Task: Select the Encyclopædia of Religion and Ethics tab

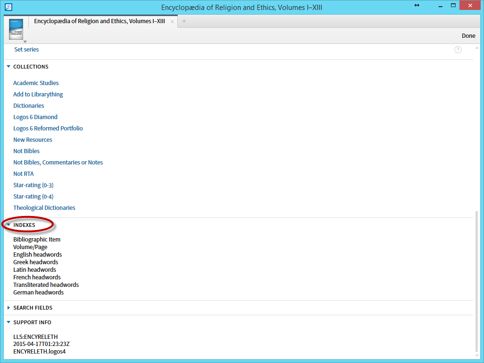Action: click(99, 21)
